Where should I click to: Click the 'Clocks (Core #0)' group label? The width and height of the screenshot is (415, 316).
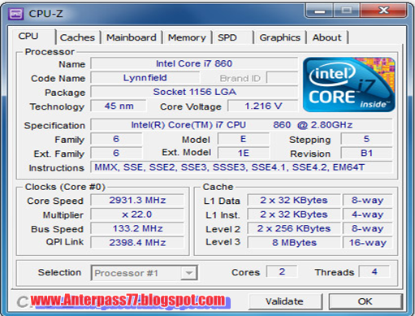pos(65,187)
